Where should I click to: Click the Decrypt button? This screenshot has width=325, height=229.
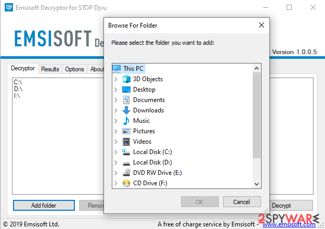click(x=291, y=206)
